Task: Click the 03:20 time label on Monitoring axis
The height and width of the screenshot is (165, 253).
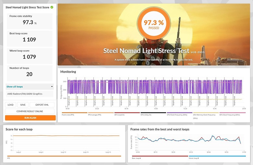Action: (x=97, y=109)
